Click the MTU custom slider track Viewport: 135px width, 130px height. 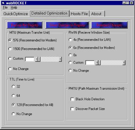(50, 59)
